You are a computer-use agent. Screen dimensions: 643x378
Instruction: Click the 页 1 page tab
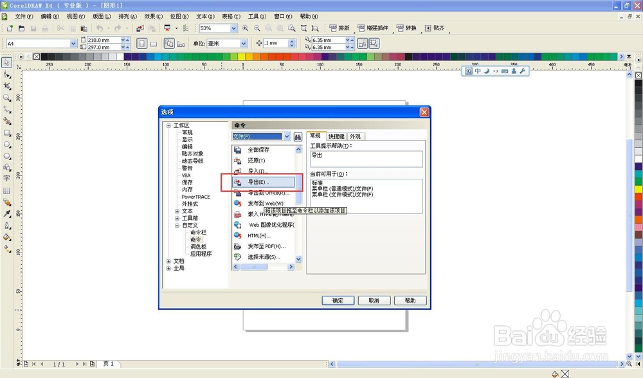click(x=109, y=364)
